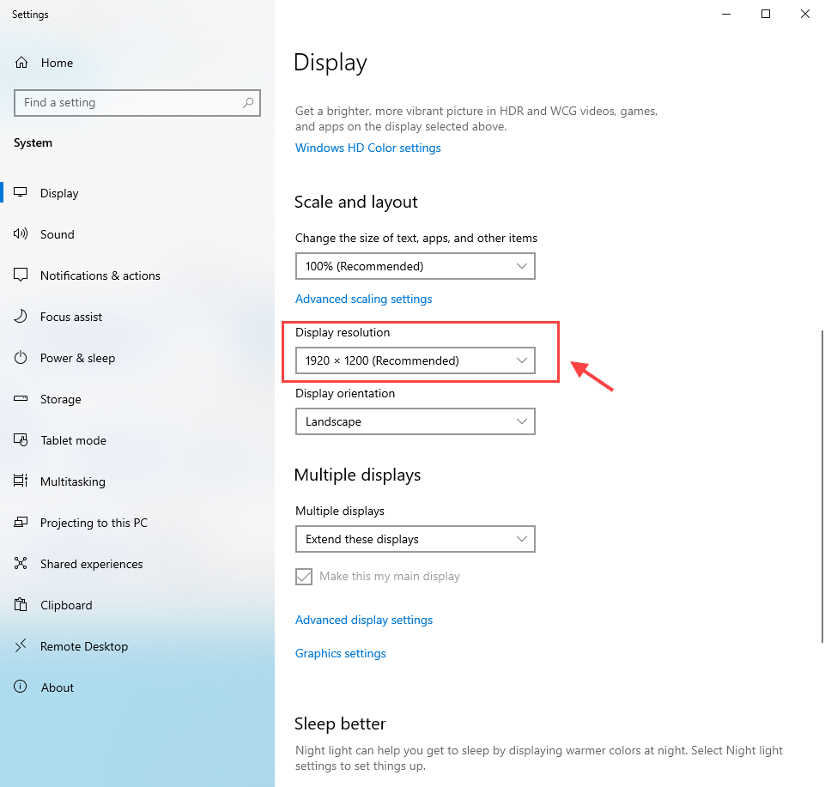Open the Multiple displays dropdown
The image size is (825, 787).
pos(415,540)
